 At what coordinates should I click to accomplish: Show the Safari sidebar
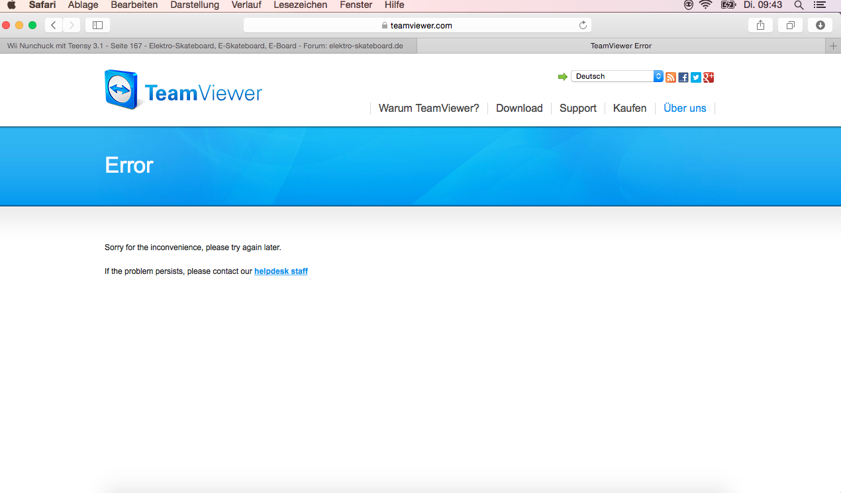97,25
